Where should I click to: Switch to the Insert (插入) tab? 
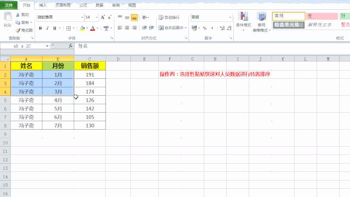coord(43,5)
